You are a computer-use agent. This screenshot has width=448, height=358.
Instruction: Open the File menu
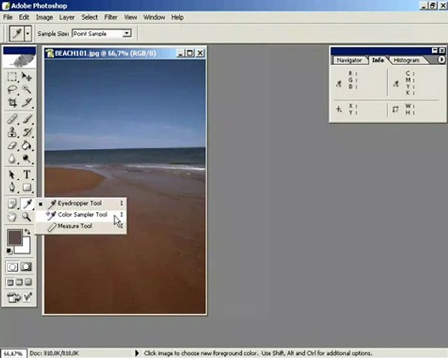pyautogui.click(x=8, y=17)
